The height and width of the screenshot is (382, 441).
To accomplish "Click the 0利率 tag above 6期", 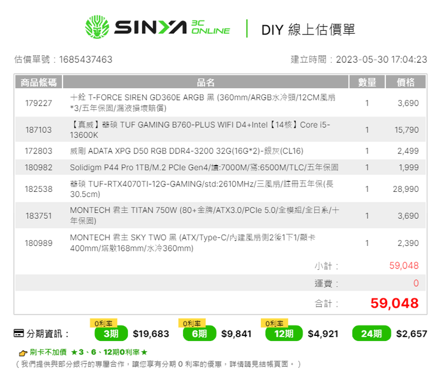I will coord(192,323).
